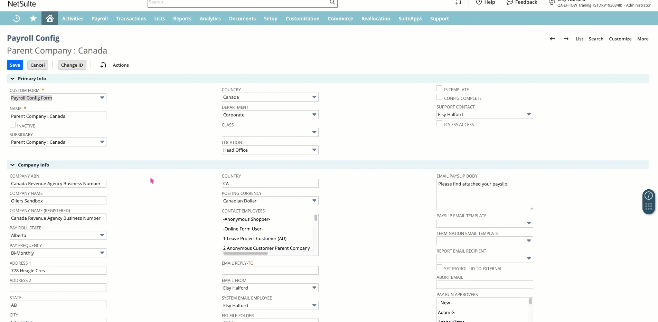
Task: Click the create new icon in the header
Action: (458, 2)
